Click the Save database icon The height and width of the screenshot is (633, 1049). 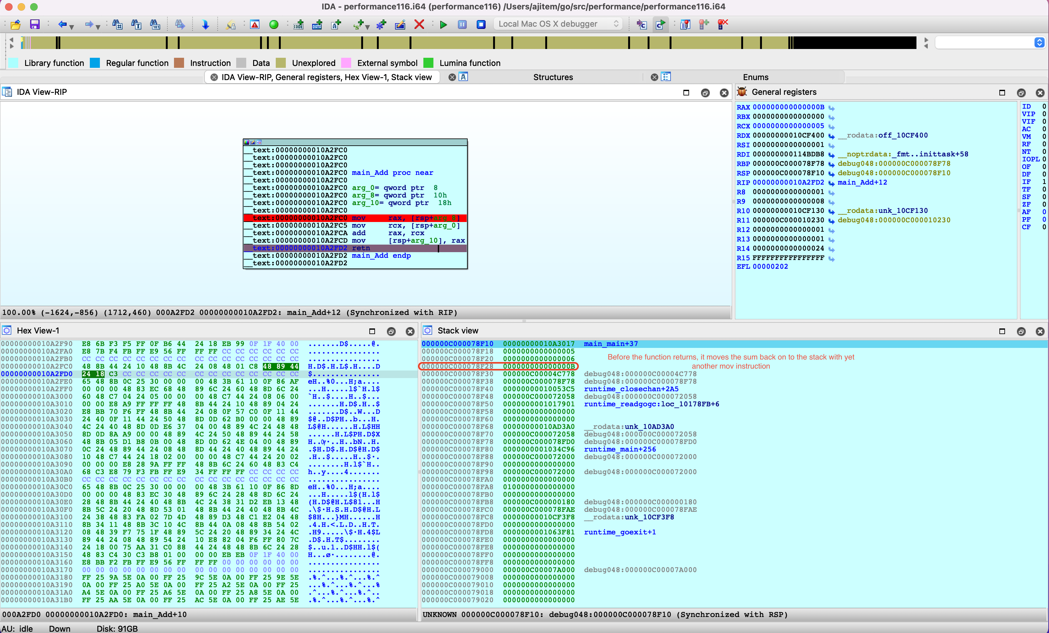[35, 24]
